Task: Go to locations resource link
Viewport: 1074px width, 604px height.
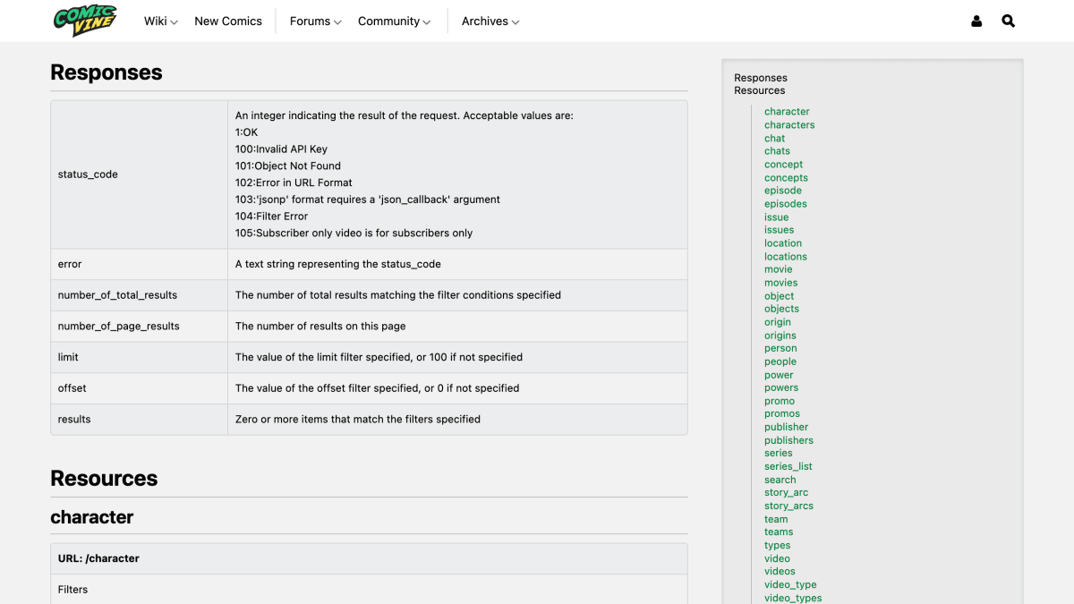Action: coord(786,257)
